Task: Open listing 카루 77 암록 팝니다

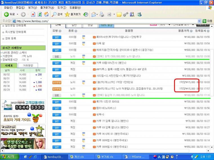Action: pyautogui.click(x=112, y=121)
